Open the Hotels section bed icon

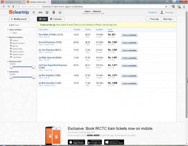coord(40,12)
